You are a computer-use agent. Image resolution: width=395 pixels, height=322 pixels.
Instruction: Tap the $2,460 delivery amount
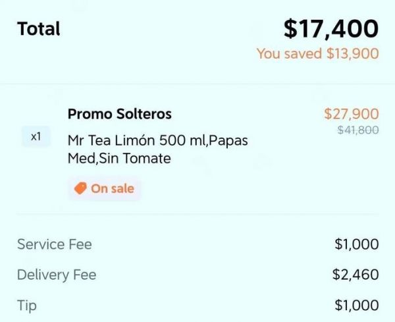[x=356, y=275]
